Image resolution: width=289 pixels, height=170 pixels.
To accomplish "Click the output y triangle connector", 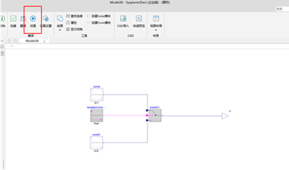I will [225, 116].
